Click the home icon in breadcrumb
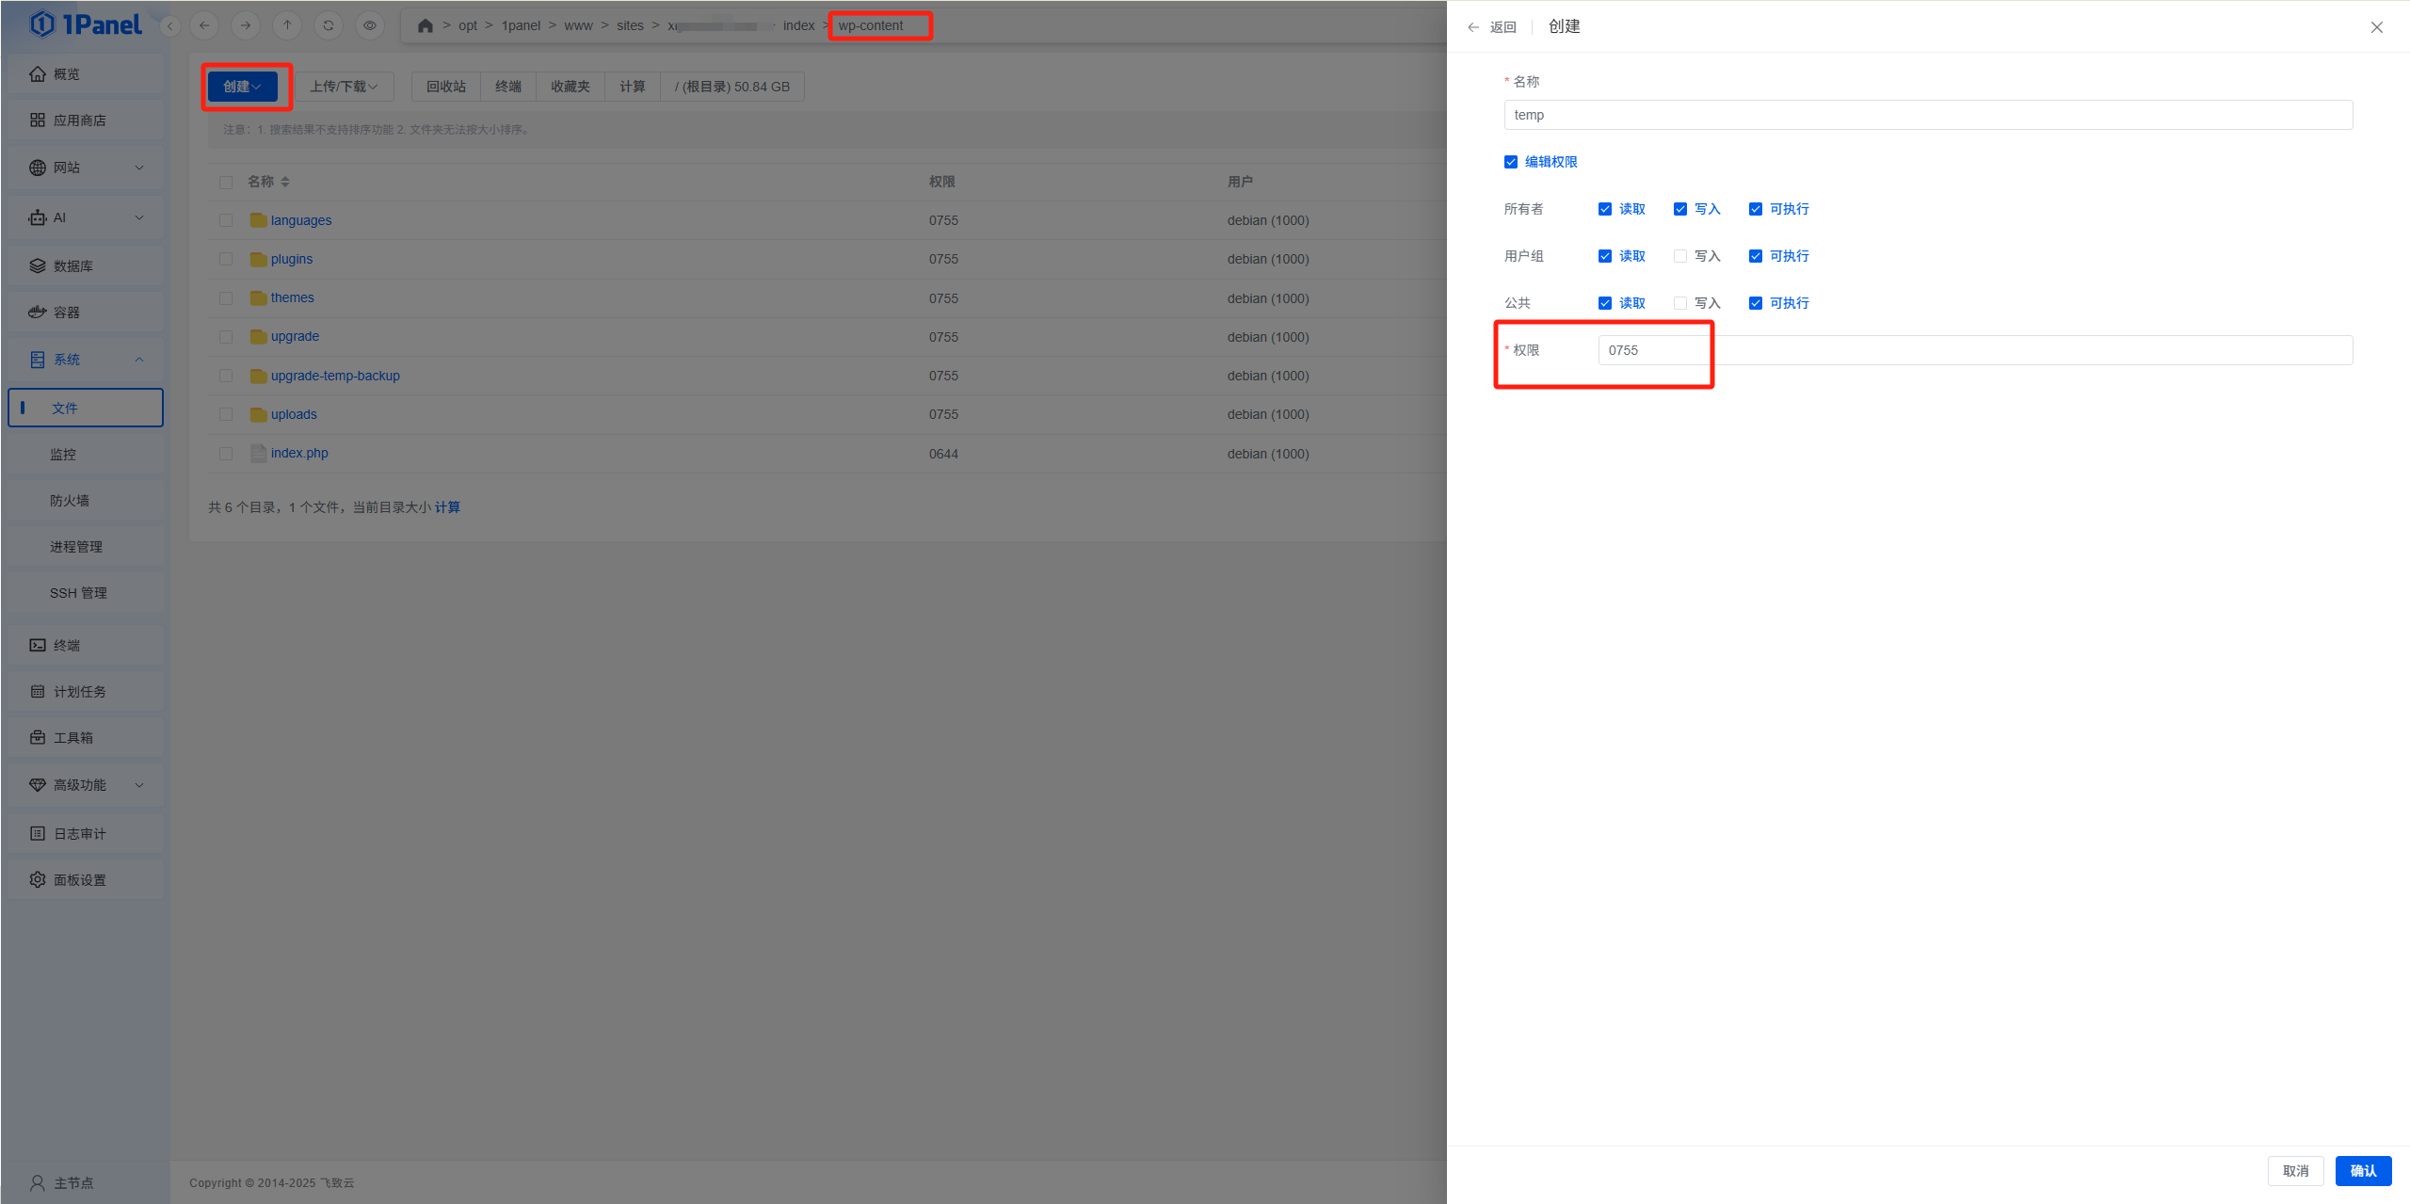Viewport: 2410px width, 1204px height. coord(425,25)
